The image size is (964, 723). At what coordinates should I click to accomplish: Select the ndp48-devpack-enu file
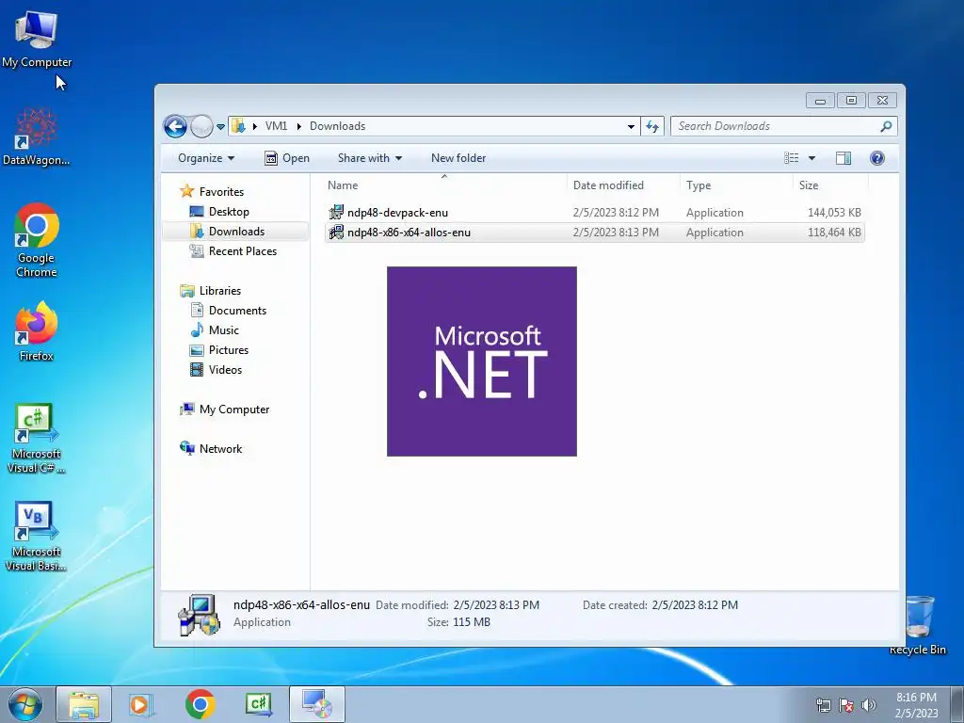tap(595, 213)
